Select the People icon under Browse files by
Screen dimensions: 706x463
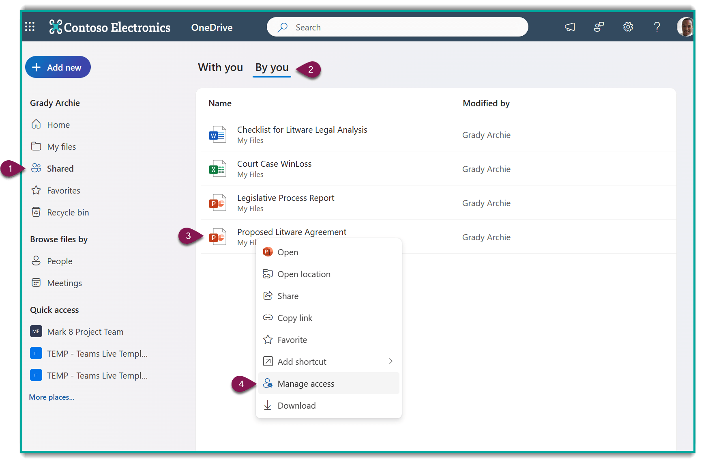36,261
